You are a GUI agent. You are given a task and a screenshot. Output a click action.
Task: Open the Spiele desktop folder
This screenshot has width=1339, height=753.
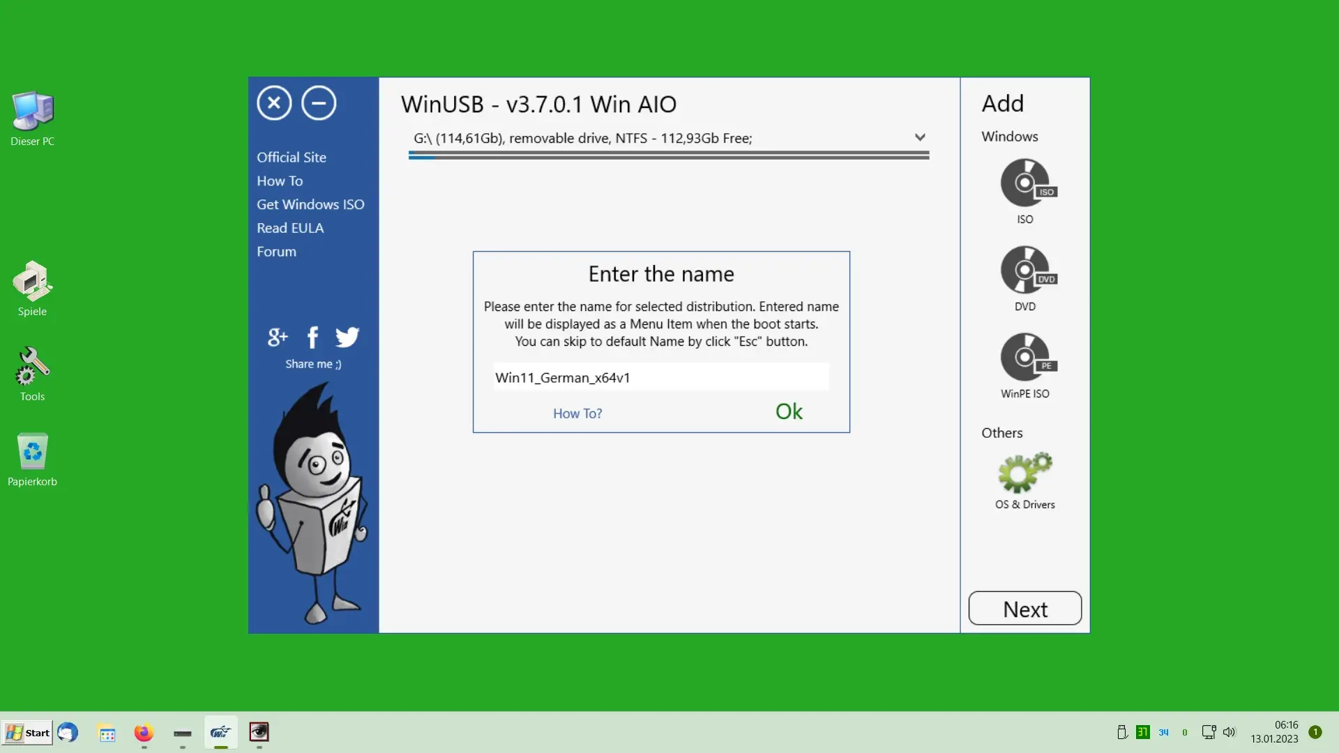tap(32, 289)
